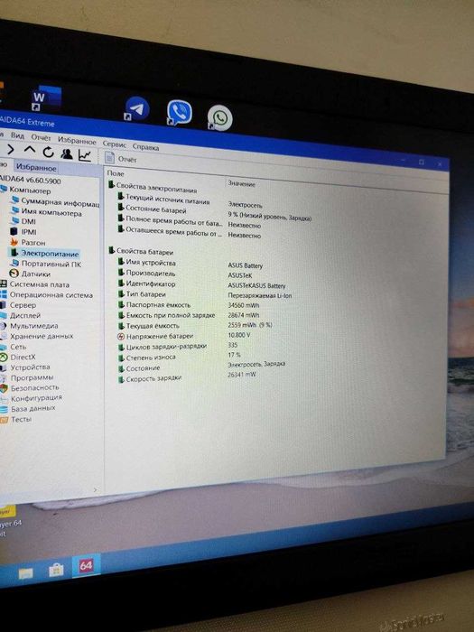Select Ёмкость при полной зарядке row
The image size is (474, 632).
189,315
